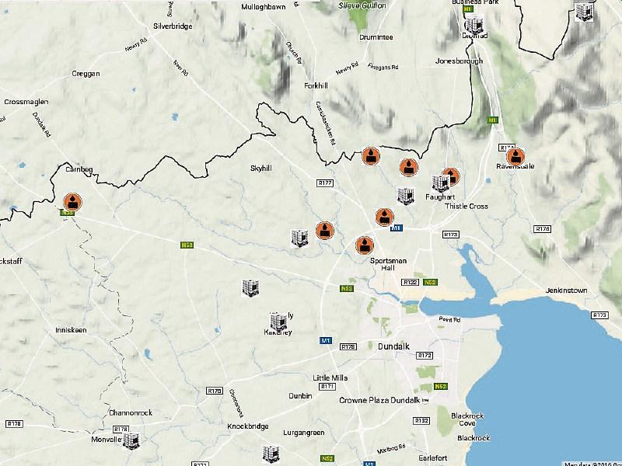
Task: Select container marker at Dromad
Action: (x=474, y=24)
